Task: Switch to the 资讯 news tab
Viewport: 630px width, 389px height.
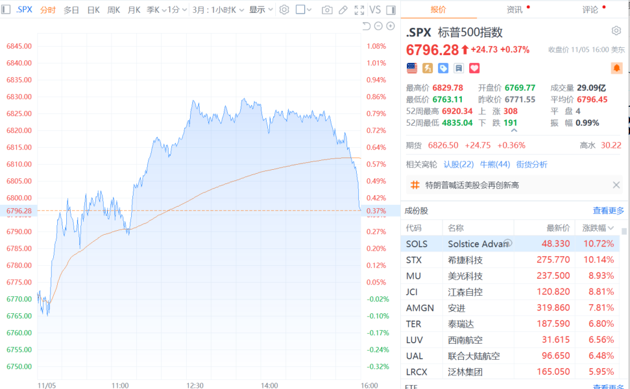Action: pyautogui.click(x=515, y=10)
